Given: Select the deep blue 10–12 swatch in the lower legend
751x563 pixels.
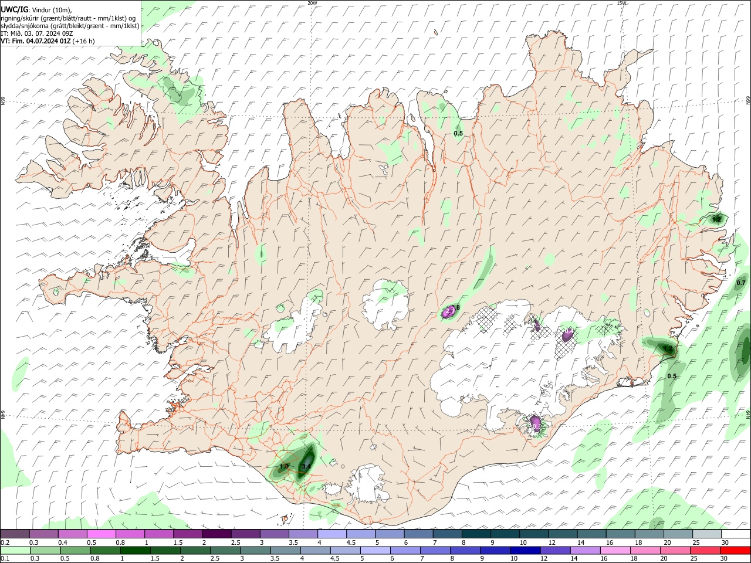Looking at the screenshot, I should [x=526, y=550].
